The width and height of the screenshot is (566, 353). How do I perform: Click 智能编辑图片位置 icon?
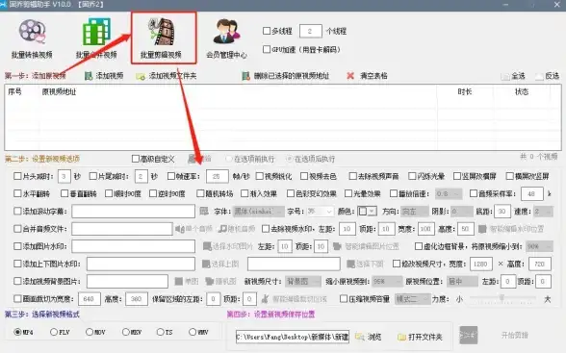337,246
